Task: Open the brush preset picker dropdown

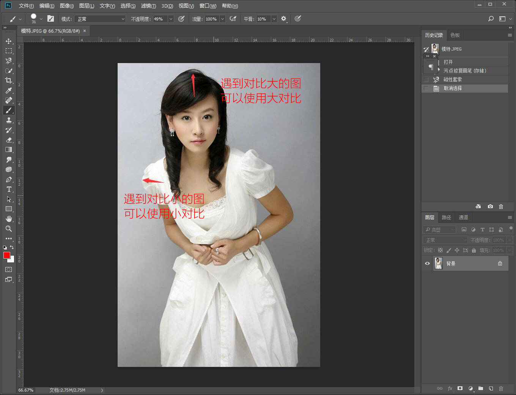Action: [41, 19]
